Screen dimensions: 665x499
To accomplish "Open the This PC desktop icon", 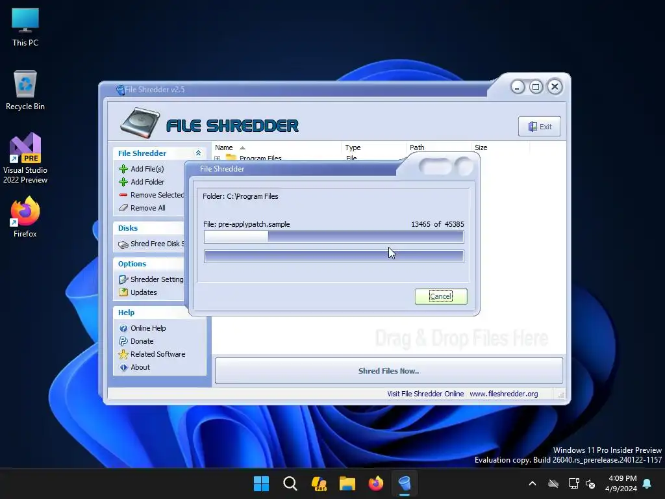I will pos(25,27).
